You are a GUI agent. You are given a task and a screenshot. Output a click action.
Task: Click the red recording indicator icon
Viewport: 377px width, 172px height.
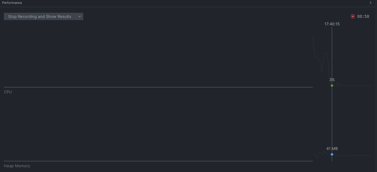(x=353, y=17)
